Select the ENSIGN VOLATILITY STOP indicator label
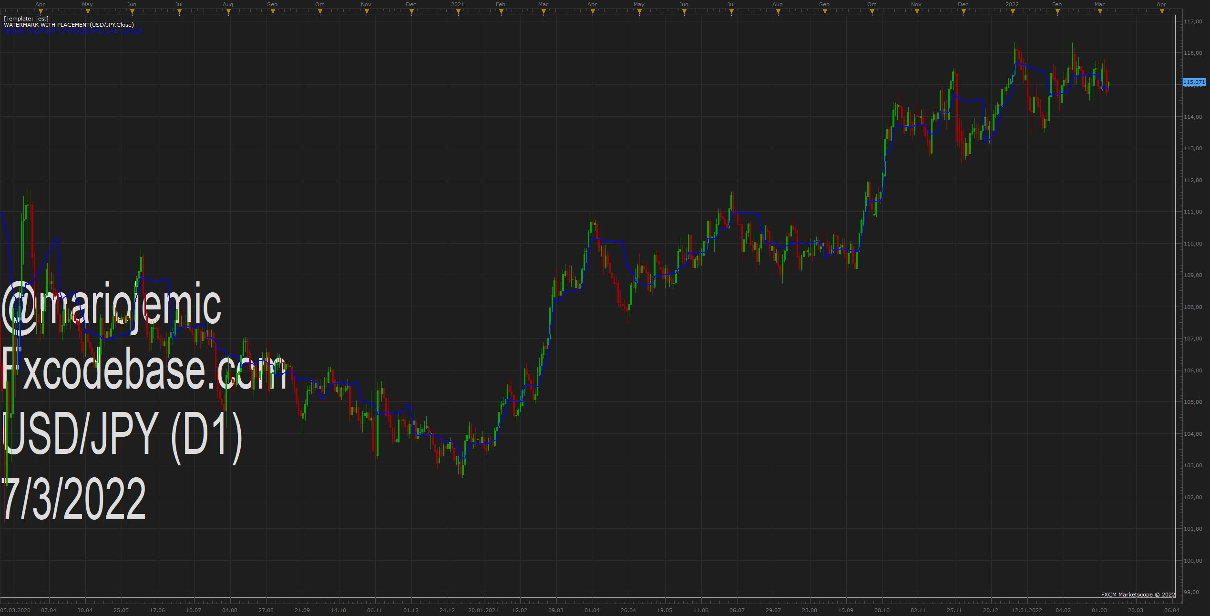The image size is (1210, 616). [x=73, y=31]
